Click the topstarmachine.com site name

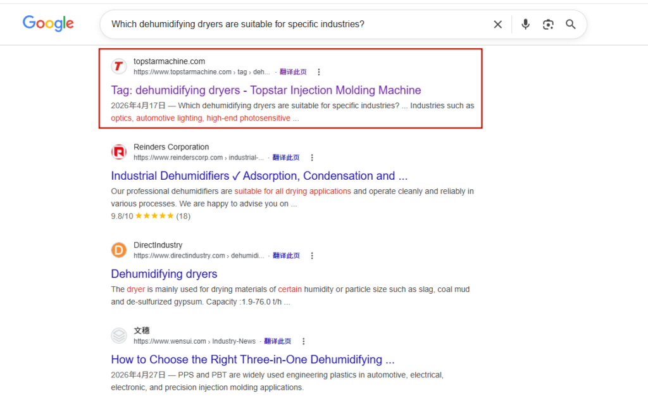point(169,61)
